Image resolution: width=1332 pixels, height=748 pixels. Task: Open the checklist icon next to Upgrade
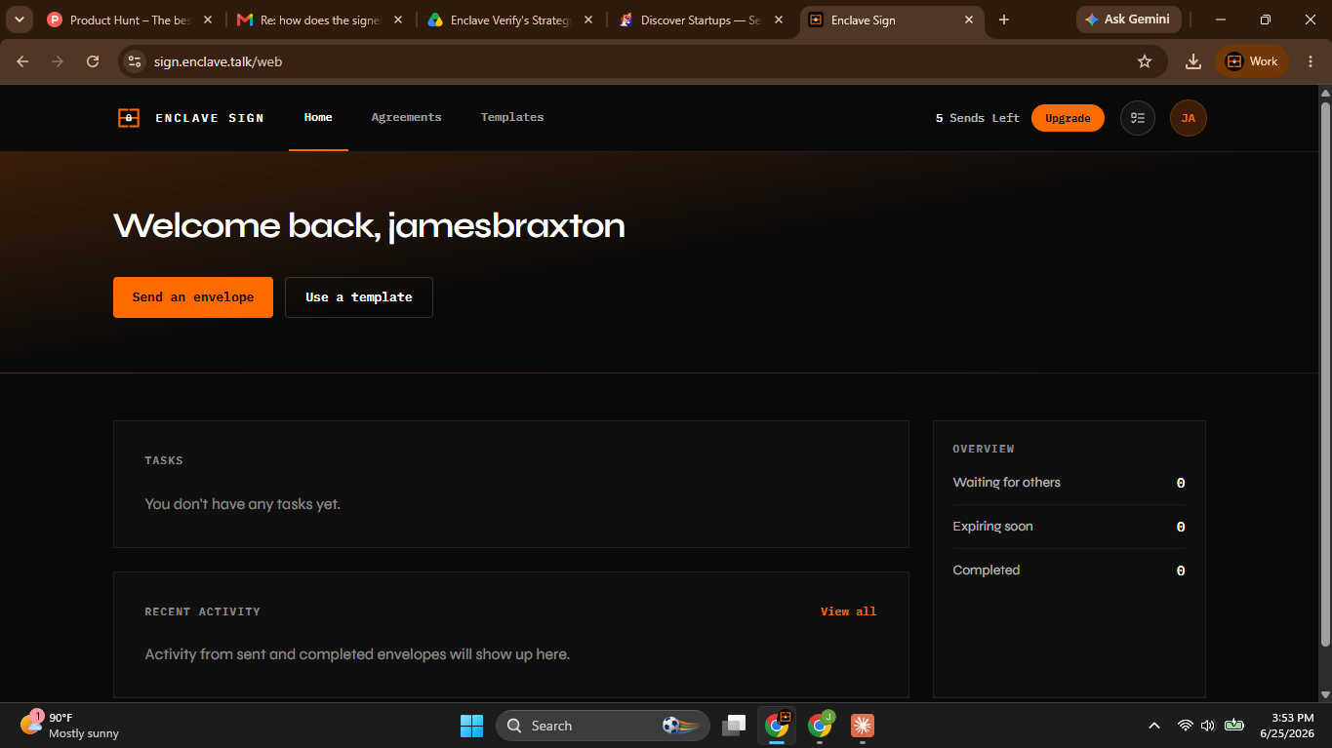(1137, 118)
